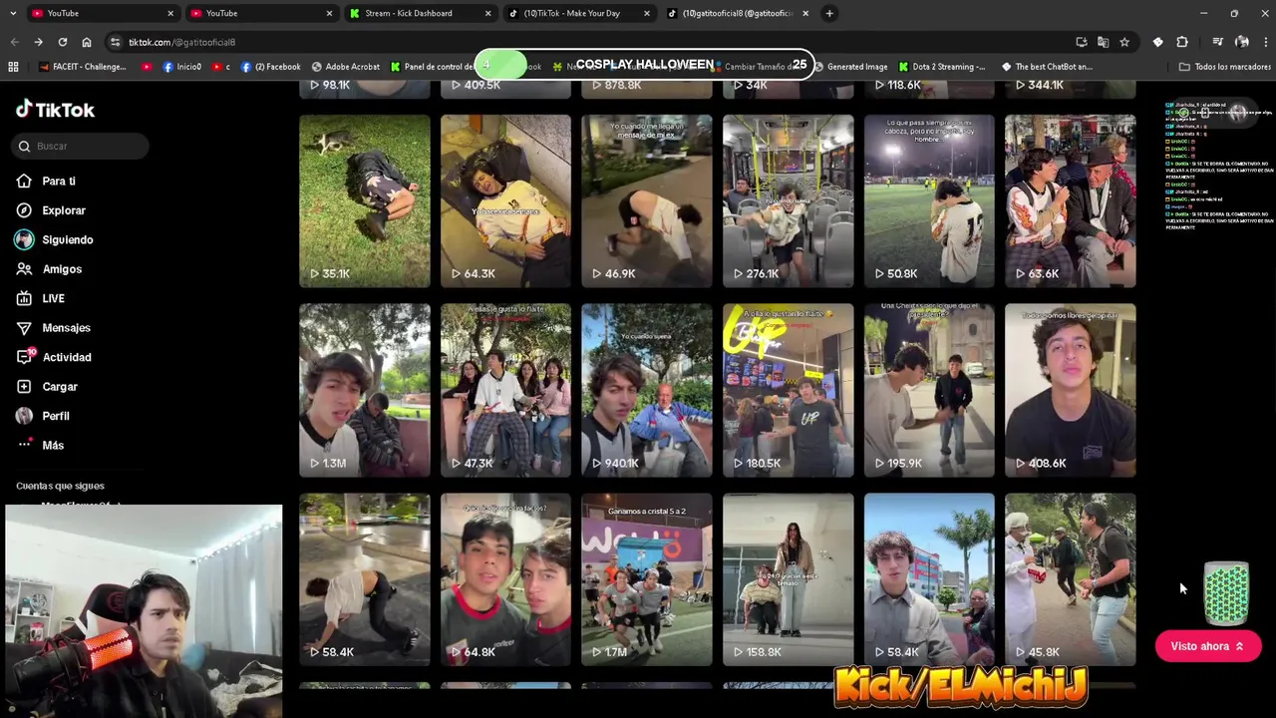Open site information icon in address bar
The width and height of the screenshot is (1276, 718).
[115, 42]
